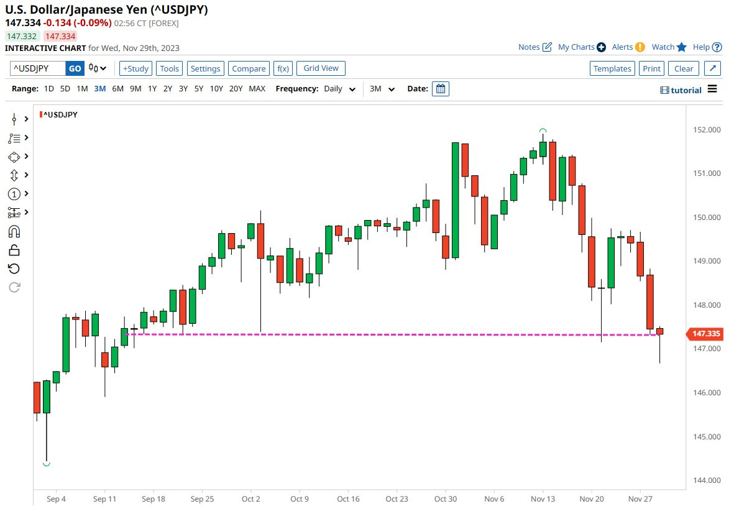Click the +Study button

[135, 68]
